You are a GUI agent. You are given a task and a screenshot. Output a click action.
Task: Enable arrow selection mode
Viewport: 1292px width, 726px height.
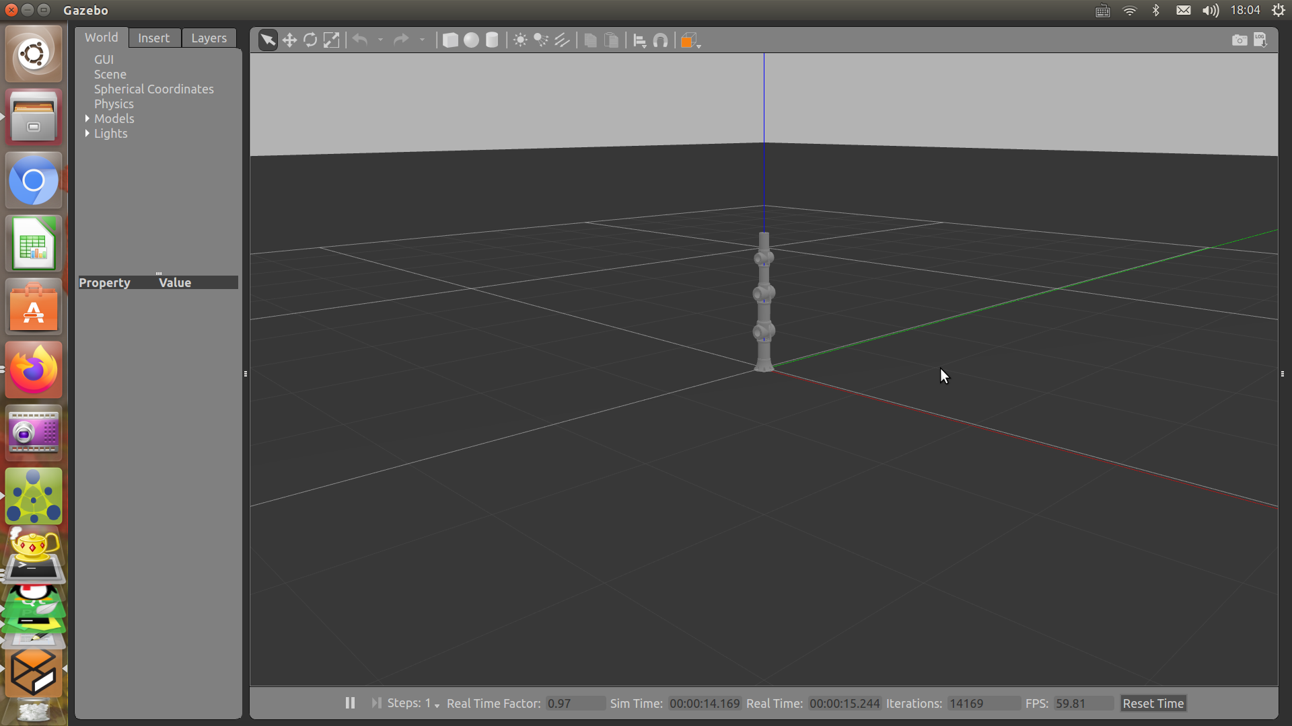coord(268,40)
